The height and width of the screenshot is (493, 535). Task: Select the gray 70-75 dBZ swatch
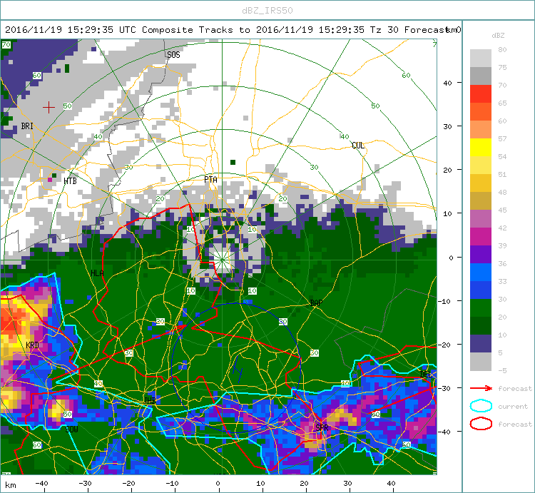tap(480, 76)
